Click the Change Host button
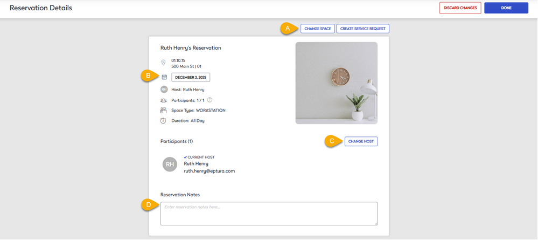The width and height of the screenshot is (538, 240). pyautogui.click(x=361, y=141)
